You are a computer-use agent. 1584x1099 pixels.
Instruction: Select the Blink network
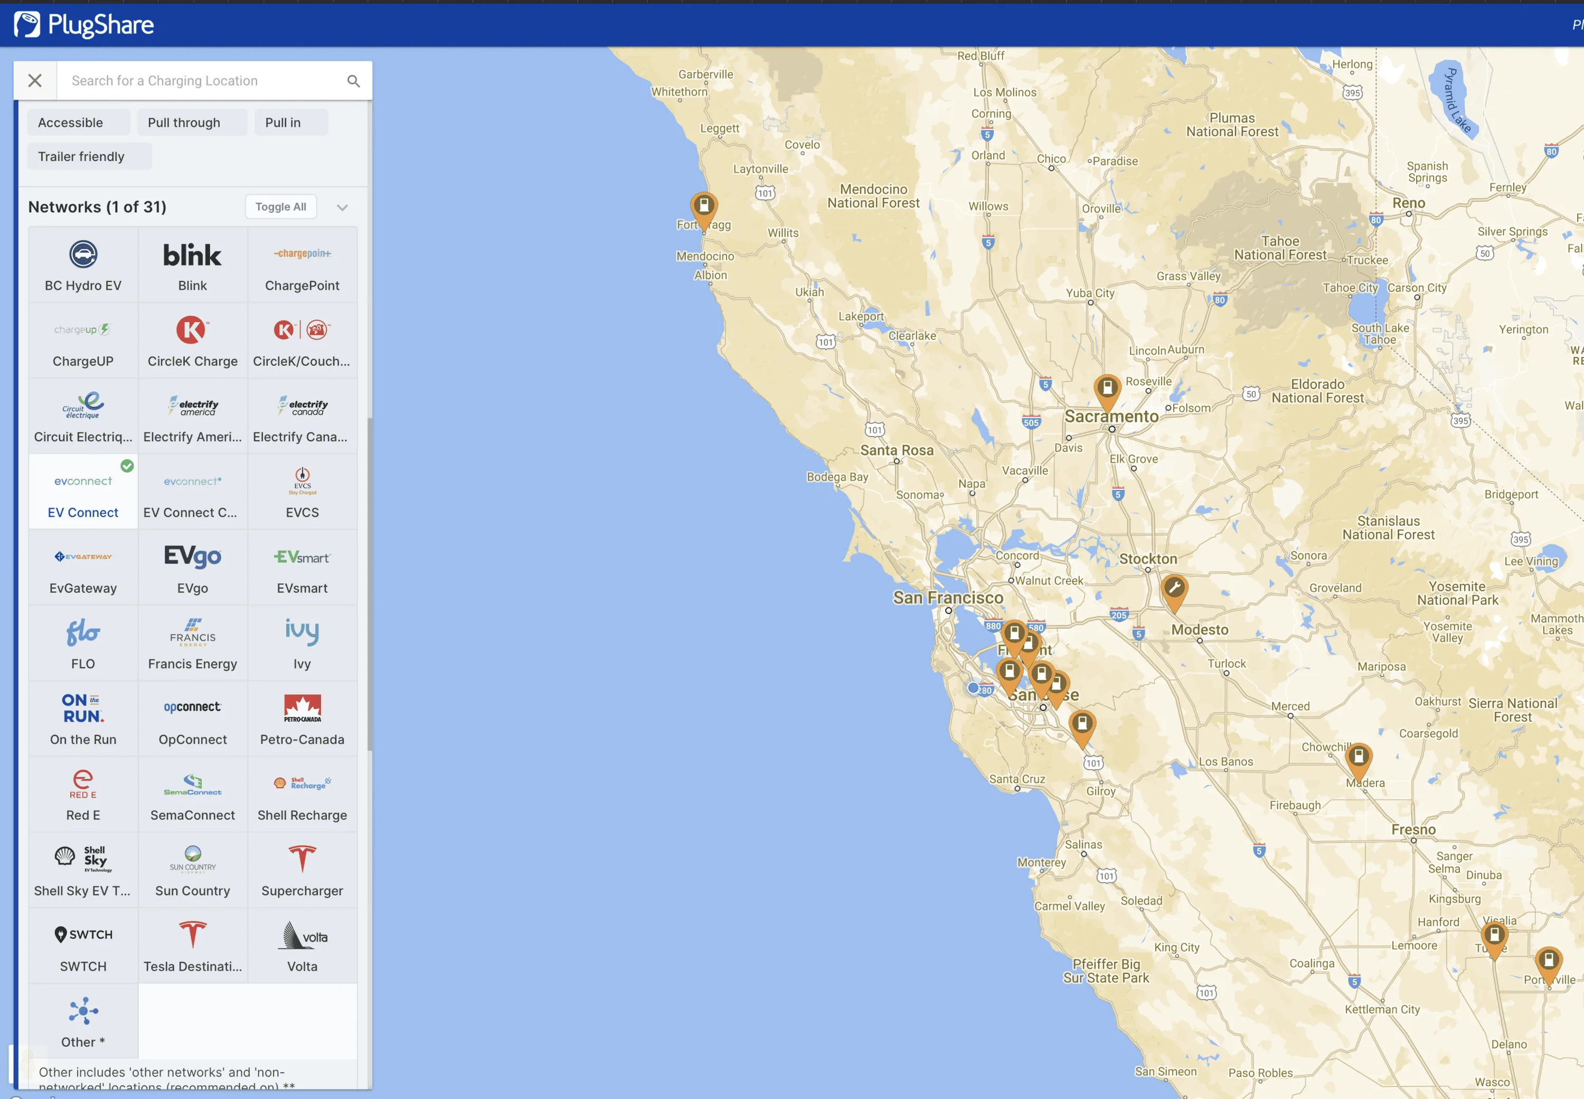[x=193, y=265]
